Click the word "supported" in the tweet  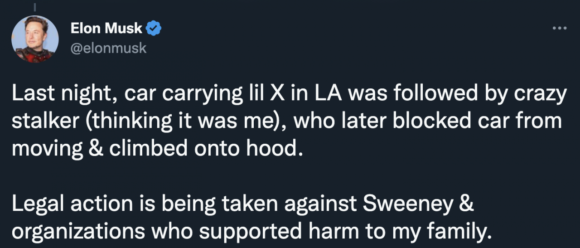pos(251,231)
